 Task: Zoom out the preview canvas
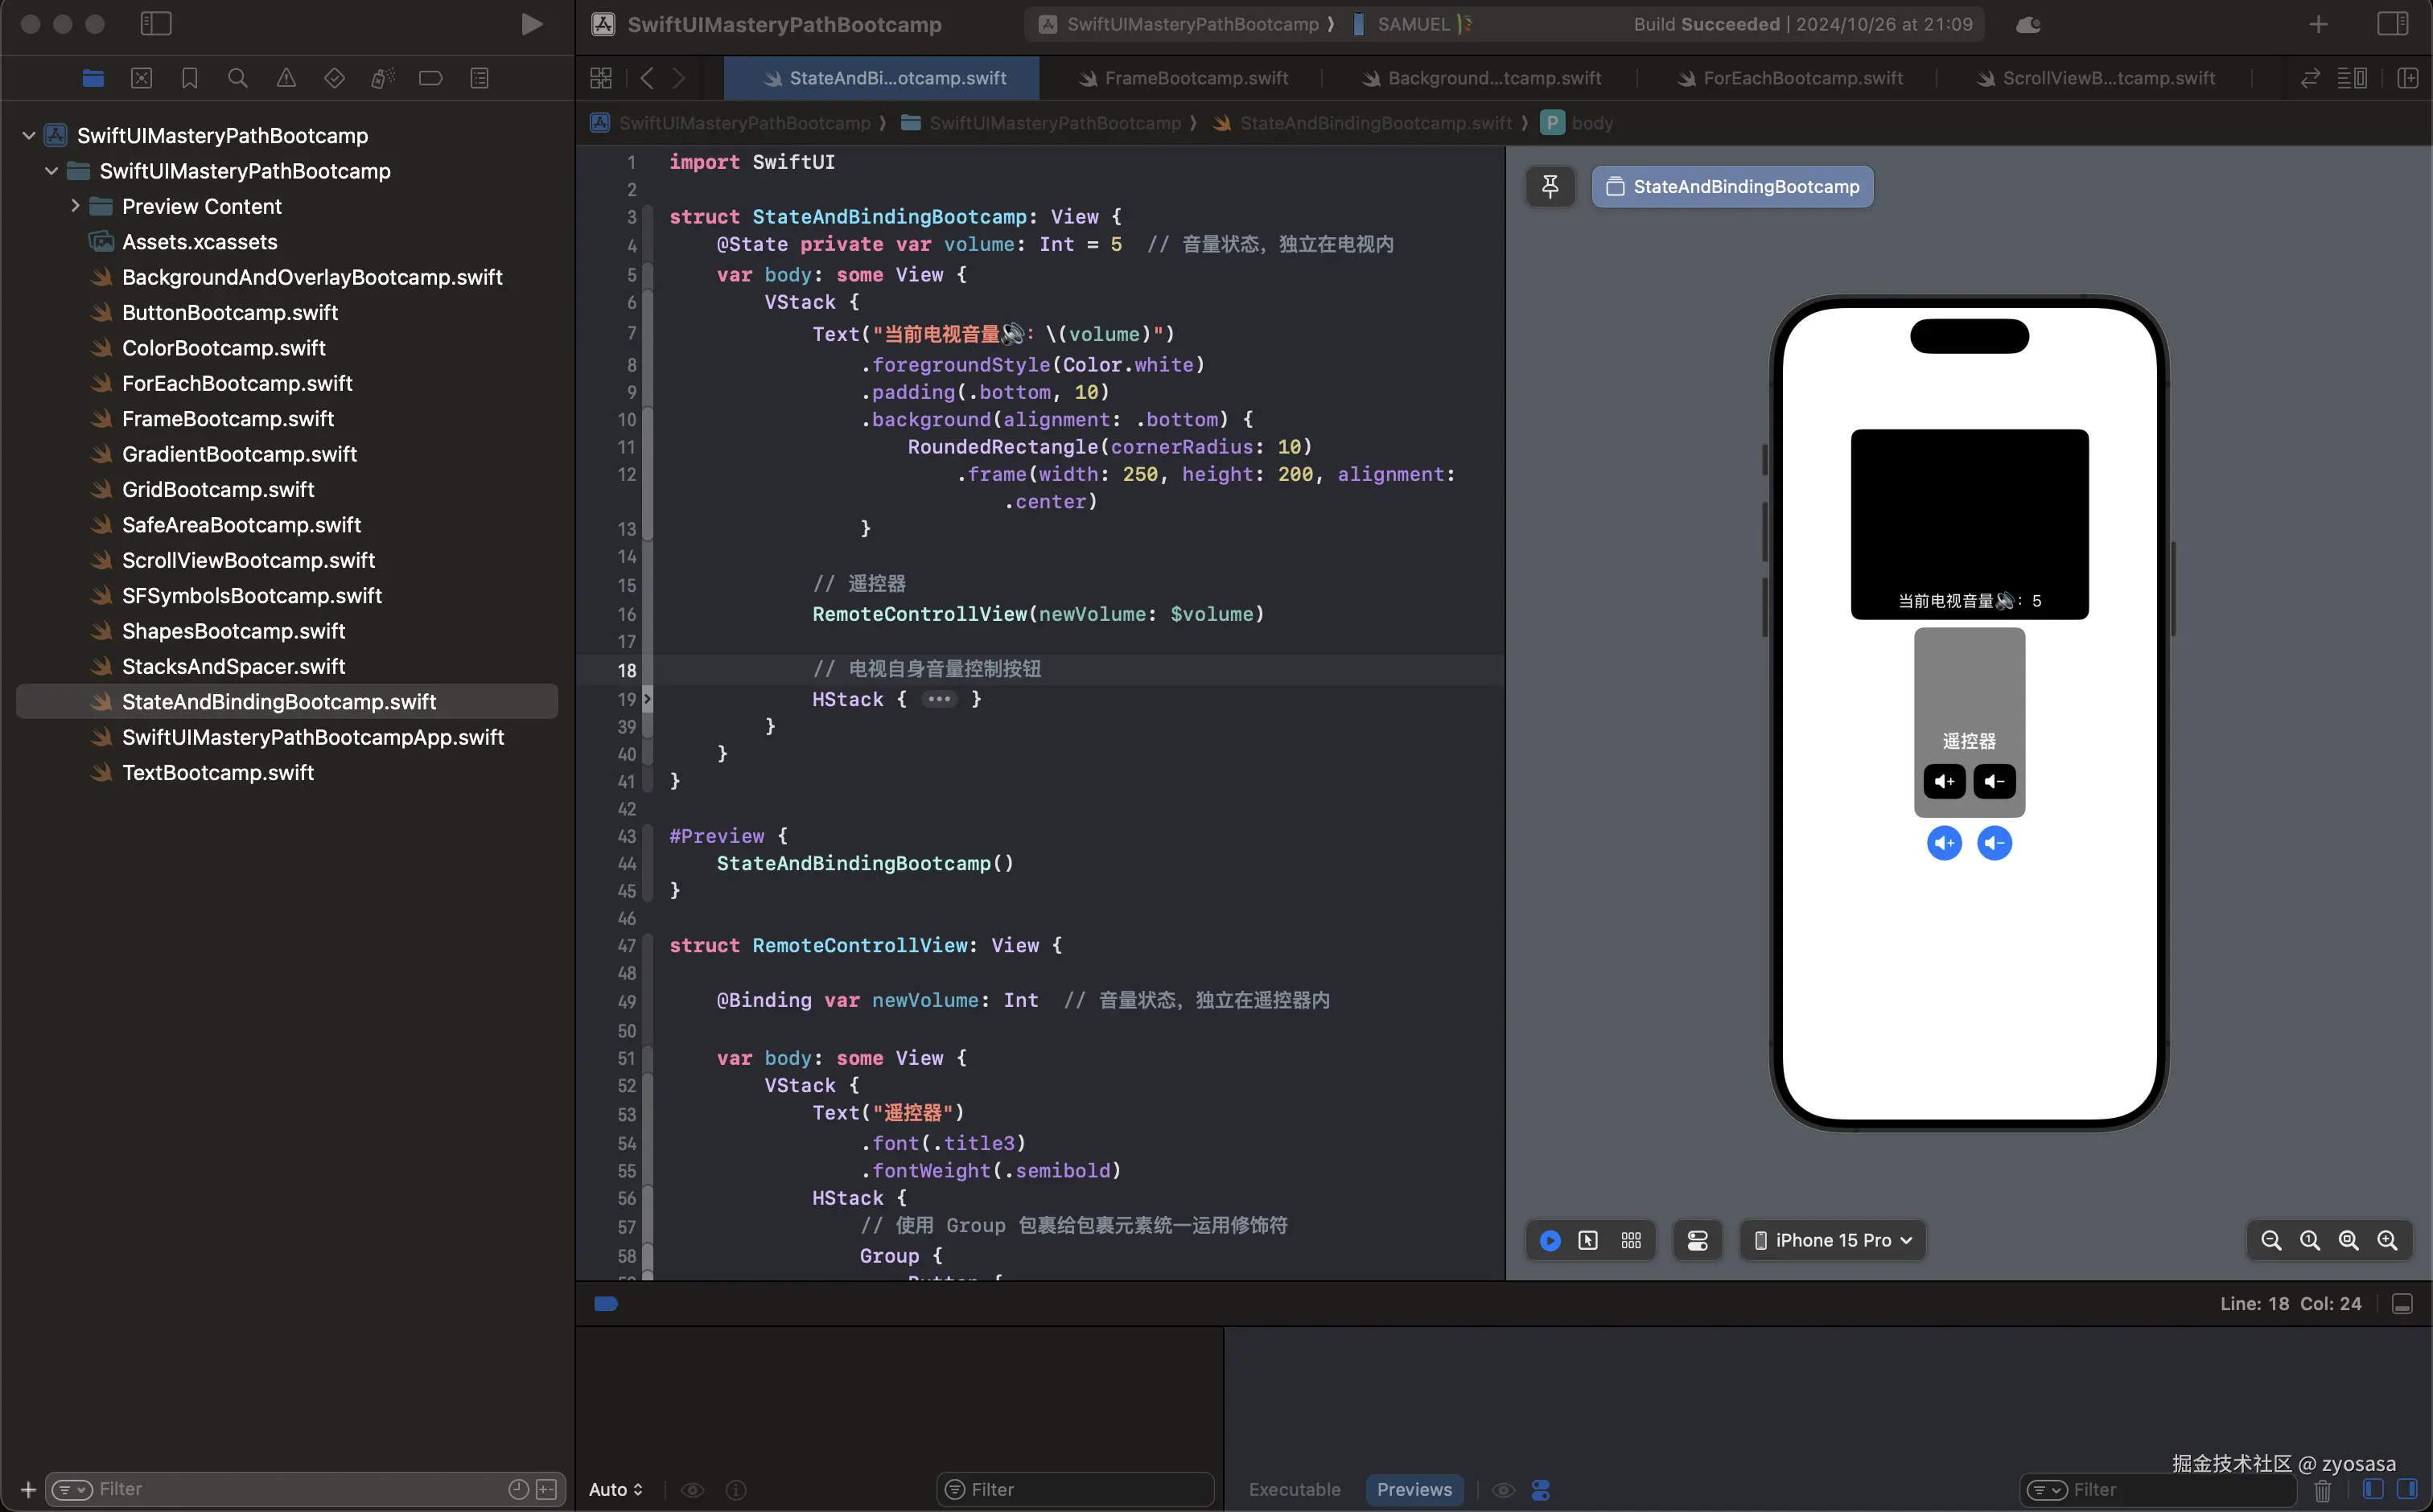coord(2271,1240)
